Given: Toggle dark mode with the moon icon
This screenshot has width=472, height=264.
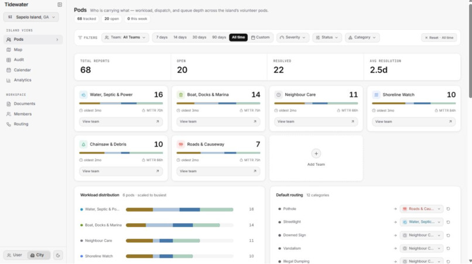Looking at the screenshot, I should (58, 255).
